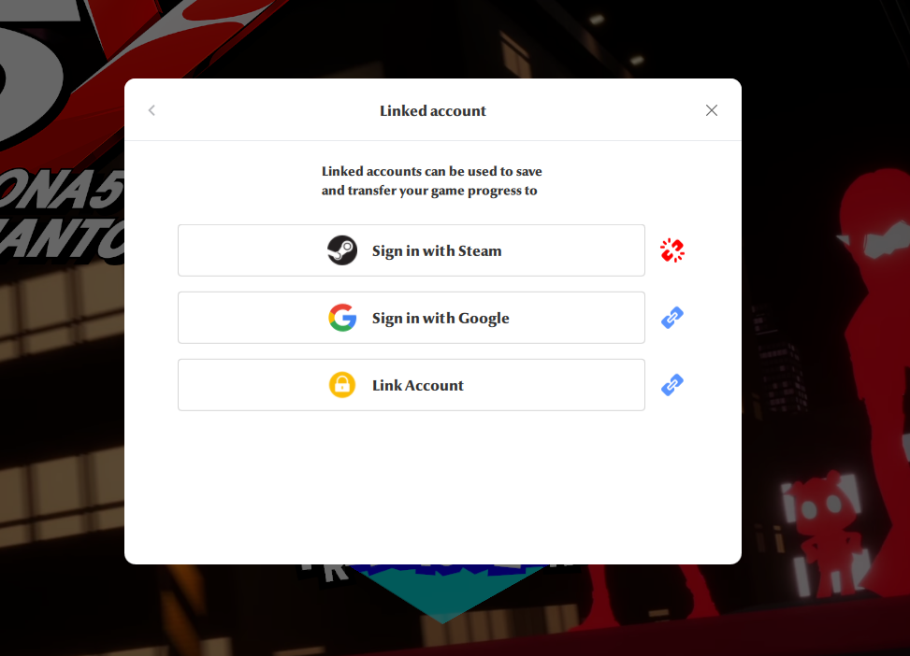This screenshot has height=656, width=910.
Task: Select the Link Account button
Action: (412, 385)
